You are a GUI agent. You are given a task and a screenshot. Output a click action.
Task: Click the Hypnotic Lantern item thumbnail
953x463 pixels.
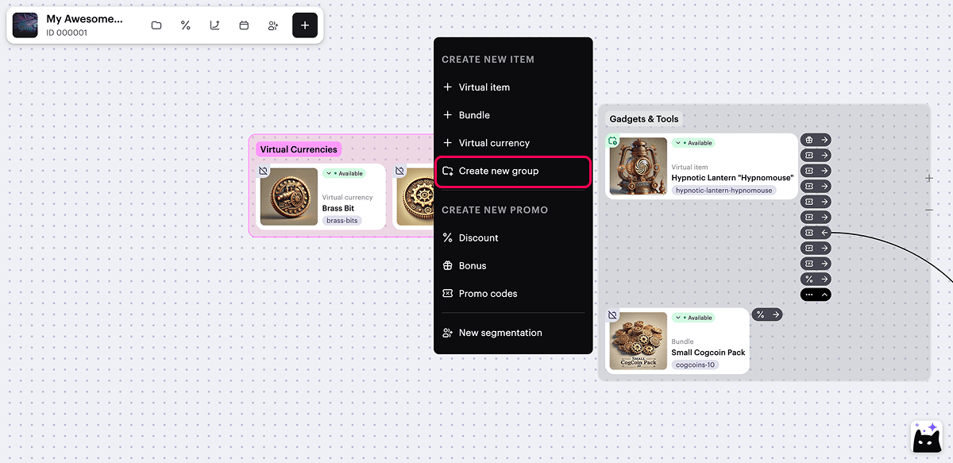point(638,167)
